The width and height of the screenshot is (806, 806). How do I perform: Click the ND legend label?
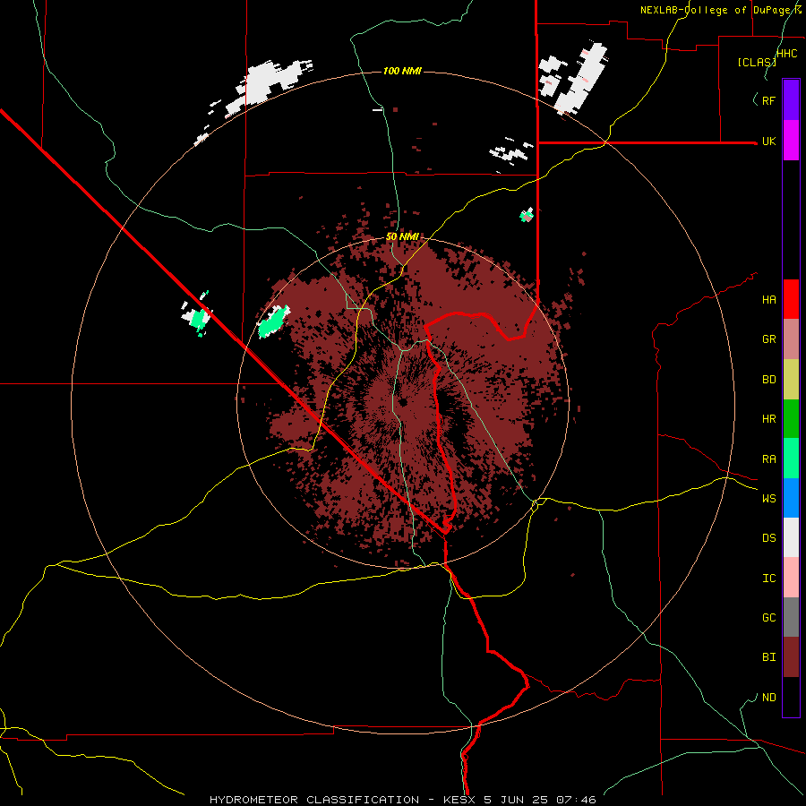[768, 698]
